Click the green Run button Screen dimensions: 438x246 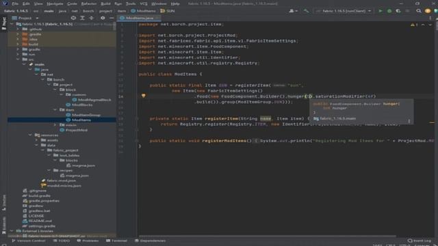pos(381,11)
